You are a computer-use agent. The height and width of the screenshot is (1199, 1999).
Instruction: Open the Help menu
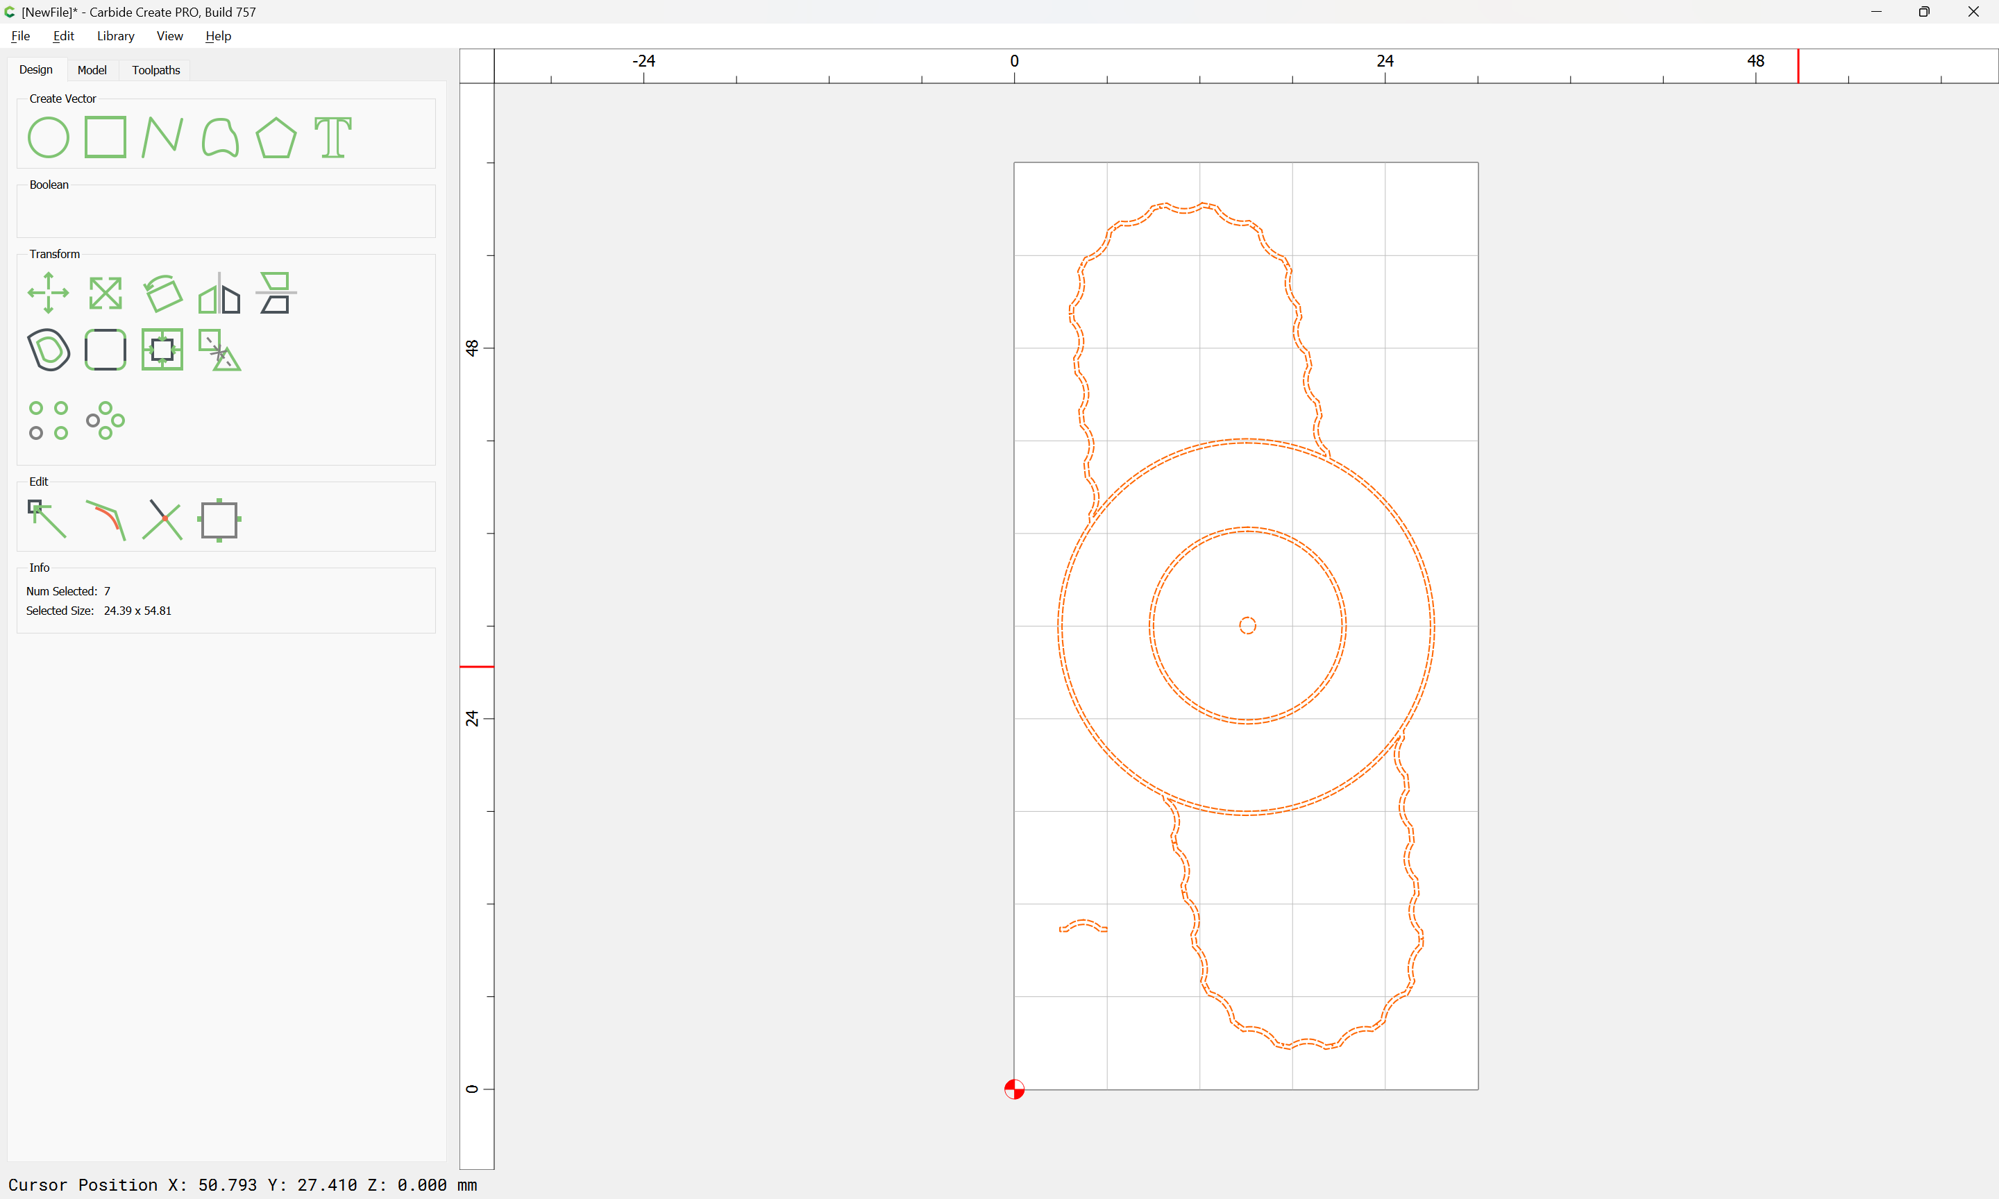click(218, 35)
